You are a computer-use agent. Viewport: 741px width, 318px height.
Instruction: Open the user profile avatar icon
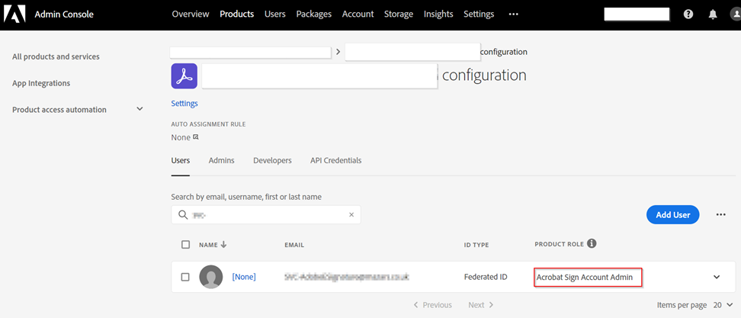(736, 14)
